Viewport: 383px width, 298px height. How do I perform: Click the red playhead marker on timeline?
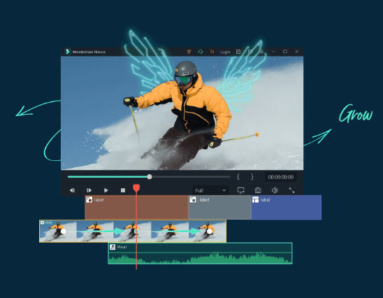click(x=136, y=188)
